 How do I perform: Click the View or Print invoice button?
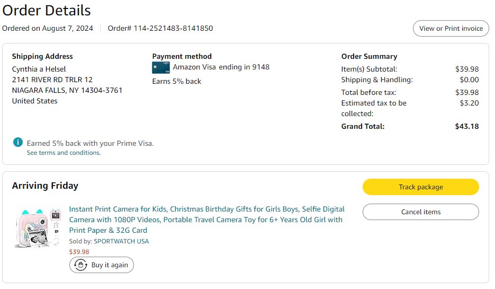451,29
